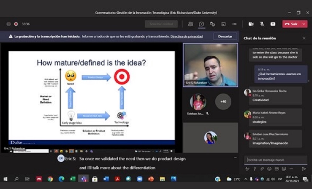Image resolution: width=312 pixels, height=189 pixels.
Task: Turn on the camera
Action: click(x=251, y=24)
